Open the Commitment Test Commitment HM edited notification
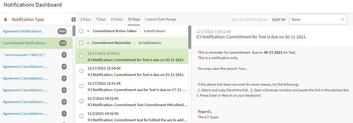353x123 pixels. coord(138,105)
